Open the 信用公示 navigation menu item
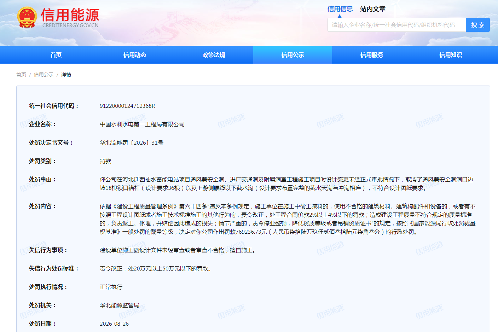 tap(293, 55)
